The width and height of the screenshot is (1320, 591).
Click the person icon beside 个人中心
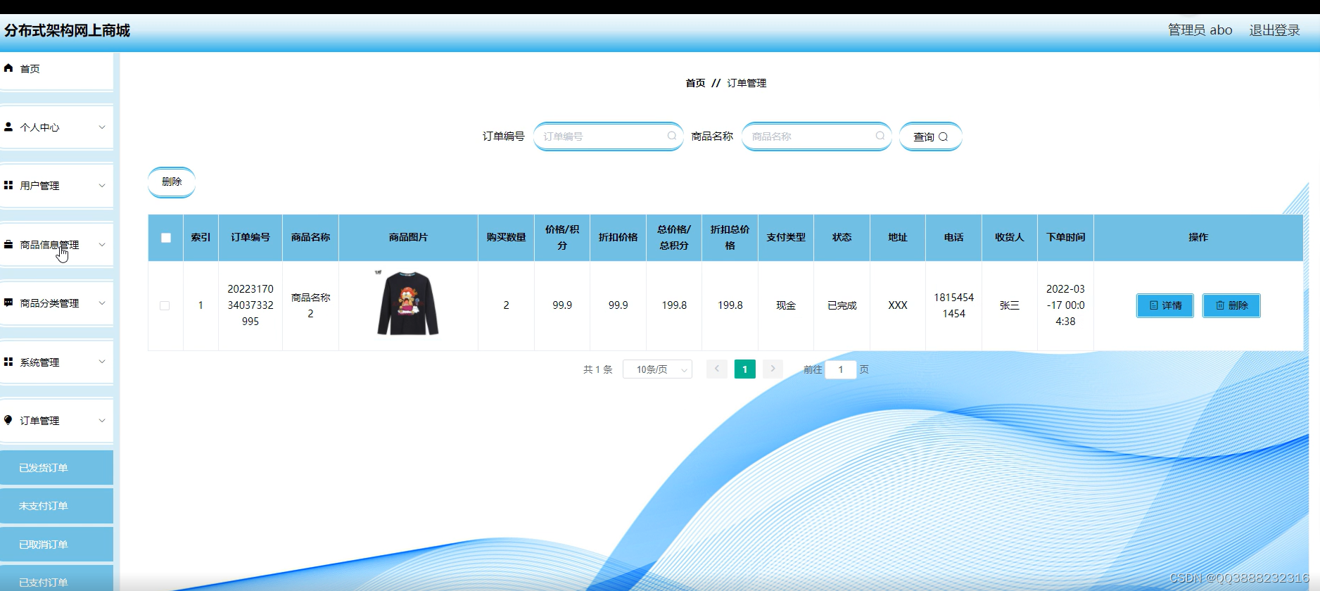tap(8, 127)
